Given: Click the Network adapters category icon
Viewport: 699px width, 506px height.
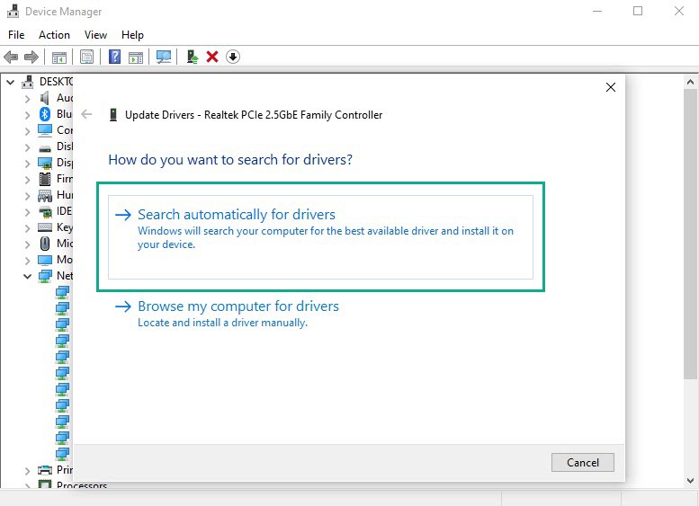Looking at the screenshot, I should 45,276.
